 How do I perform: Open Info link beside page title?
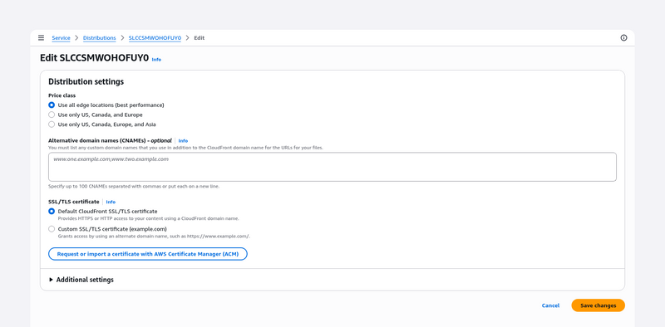click(156, 60)
